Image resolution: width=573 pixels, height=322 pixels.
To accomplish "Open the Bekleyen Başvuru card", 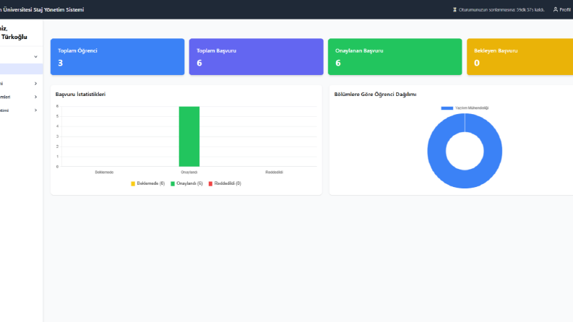I will tap(520, 56).
